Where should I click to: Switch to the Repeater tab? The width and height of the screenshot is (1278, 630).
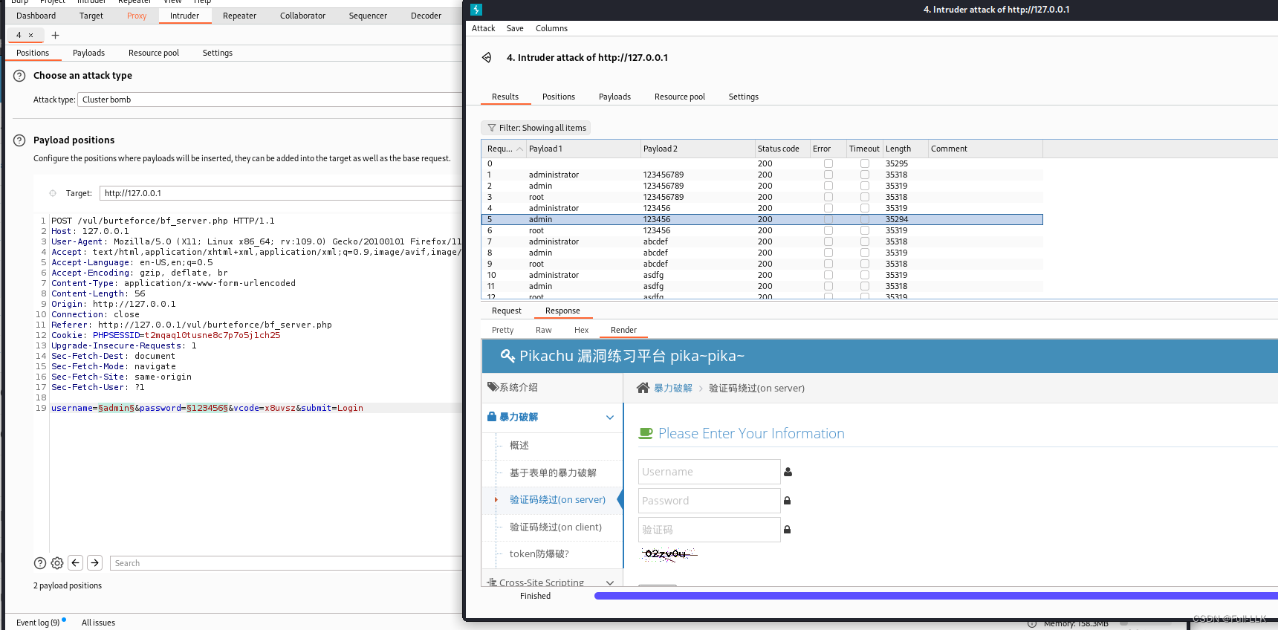pyautogui.click(x=239, y=16)
